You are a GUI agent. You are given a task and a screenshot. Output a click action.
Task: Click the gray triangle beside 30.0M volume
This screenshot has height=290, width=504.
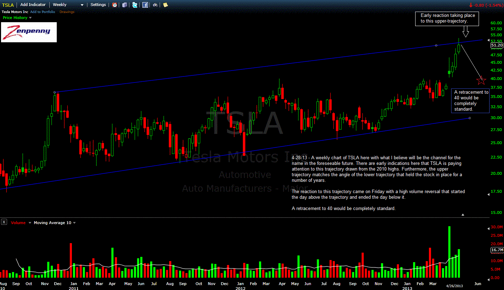[488, 228]
